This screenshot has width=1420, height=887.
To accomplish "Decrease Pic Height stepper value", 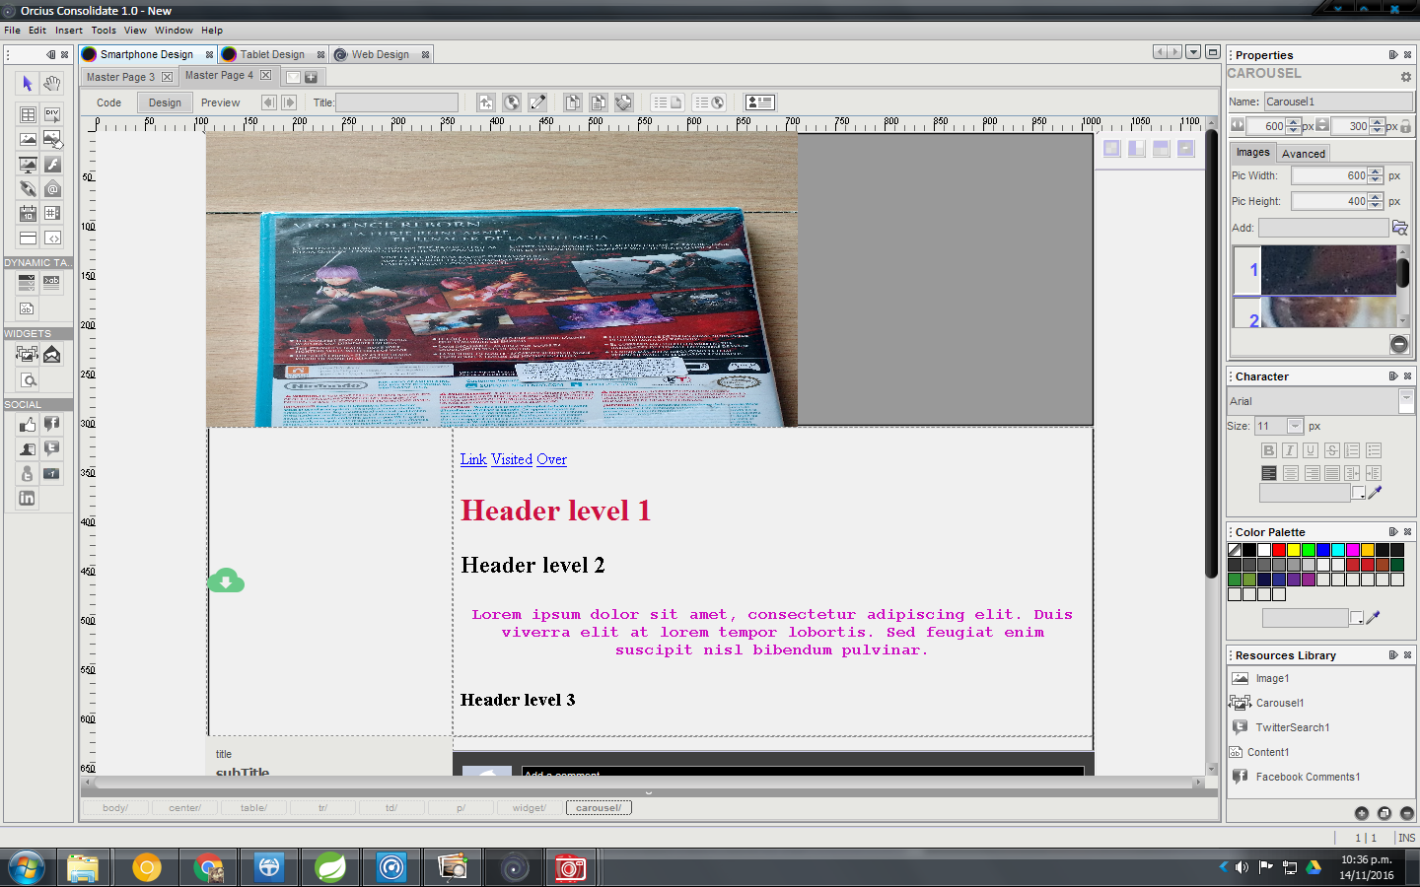I will pyautogui.click(x=1376, y=205).
